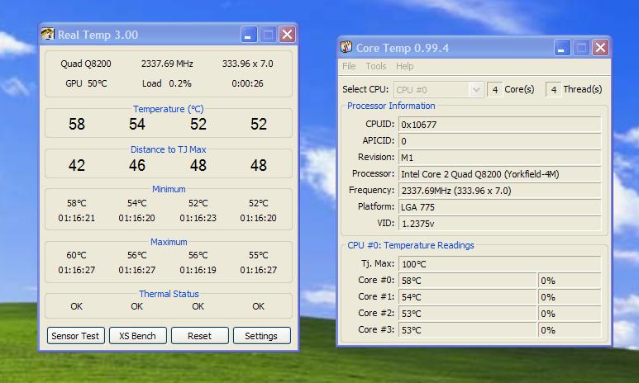Click Core #1 temperature 54°C in Core Temp

tap(467, 297)
